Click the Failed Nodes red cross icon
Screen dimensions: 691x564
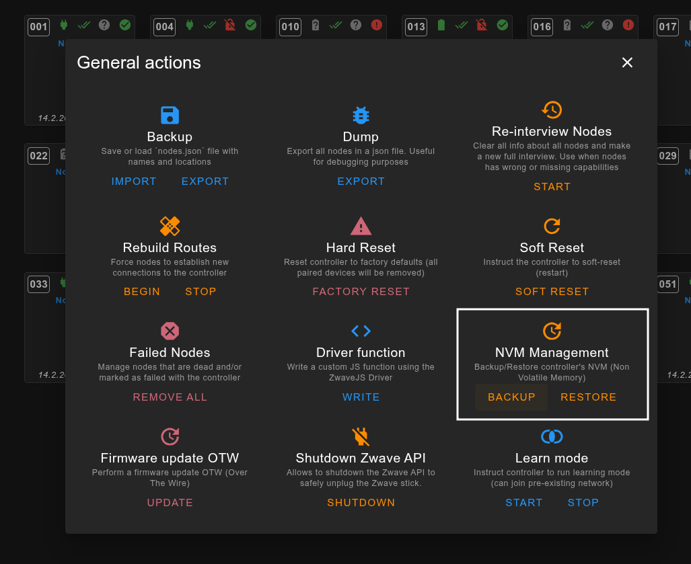click(x=170, y=331)
